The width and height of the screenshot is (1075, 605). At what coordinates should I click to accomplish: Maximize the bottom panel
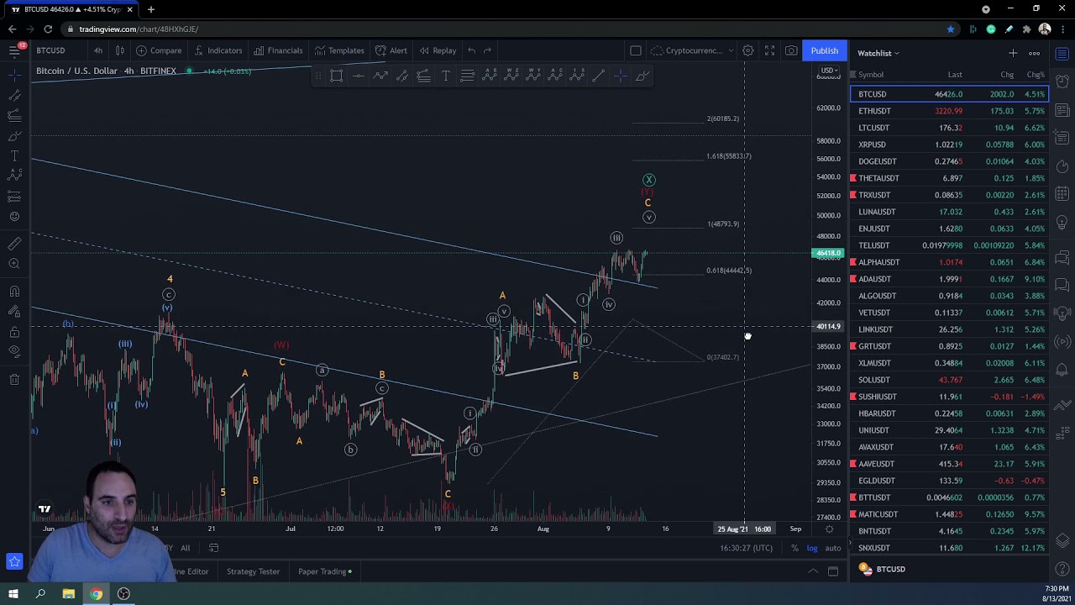pyautogui.click(x=833, y=571)
